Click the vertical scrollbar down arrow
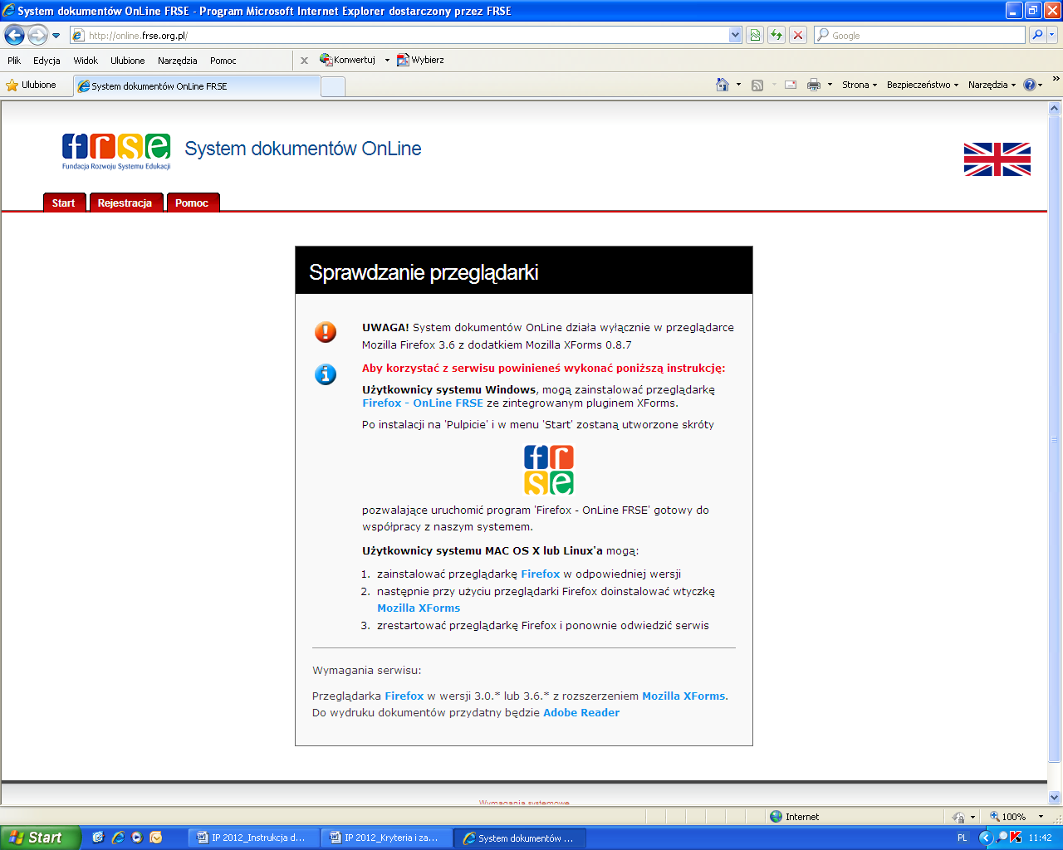 (1055, 797)
